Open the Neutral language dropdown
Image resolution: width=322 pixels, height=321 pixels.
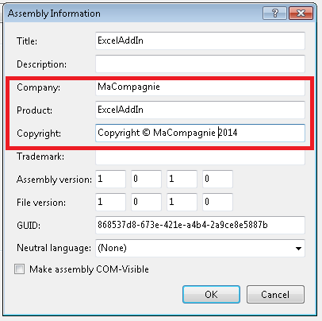point(200,248)
